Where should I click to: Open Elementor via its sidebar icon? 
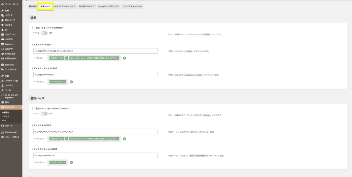pyautogui.click(x=2, y=65)
